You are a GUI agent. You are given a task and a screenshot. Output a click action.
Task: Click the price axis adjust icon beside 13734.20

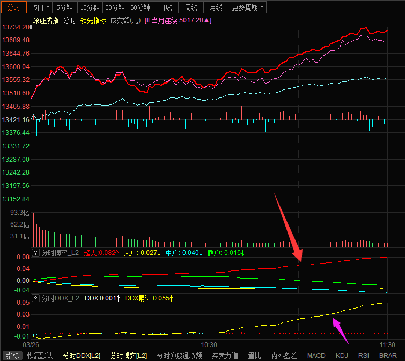click(x=31, y=27)
